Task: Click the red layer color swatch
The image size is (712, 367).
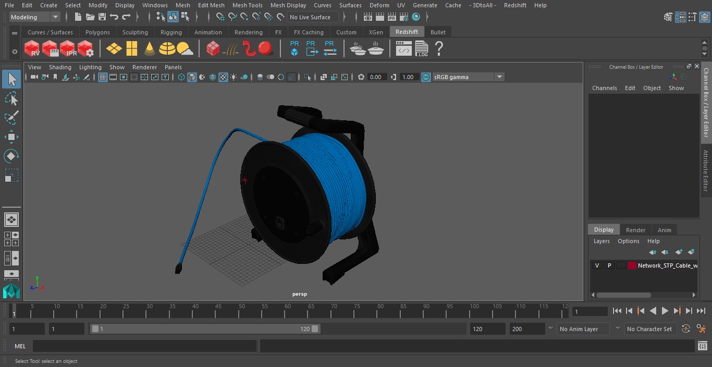Action: pos(632,265)
